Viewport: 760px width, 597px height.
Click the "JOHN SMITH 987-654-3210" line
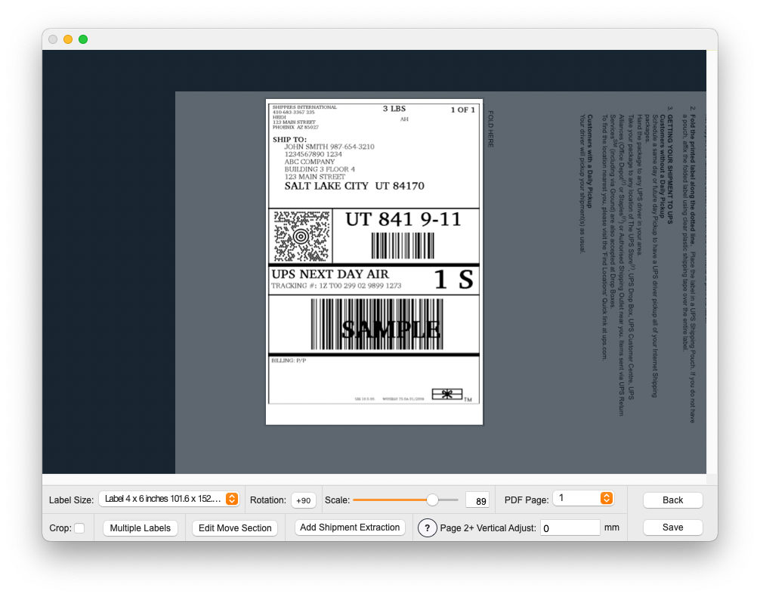[x=329, y=147]
